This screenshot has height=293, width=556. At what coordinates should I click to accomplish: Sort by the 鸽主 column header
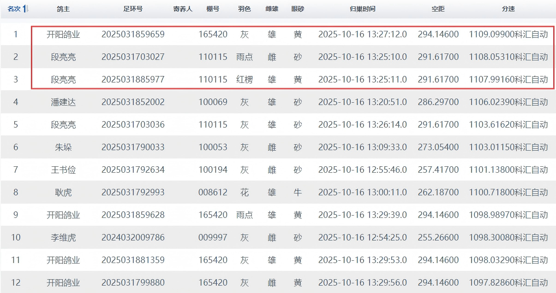(x=63, y=9)
